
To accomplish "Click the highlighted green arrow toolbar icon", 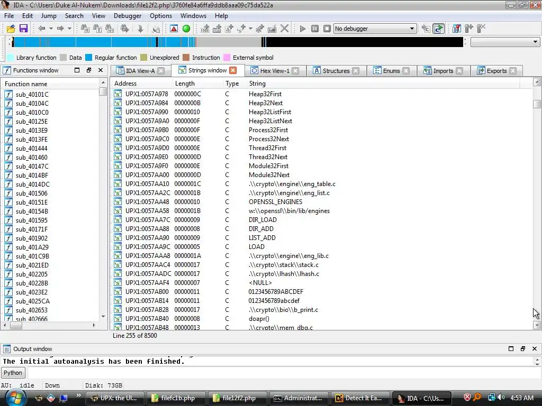I will [x=438, y=29].
